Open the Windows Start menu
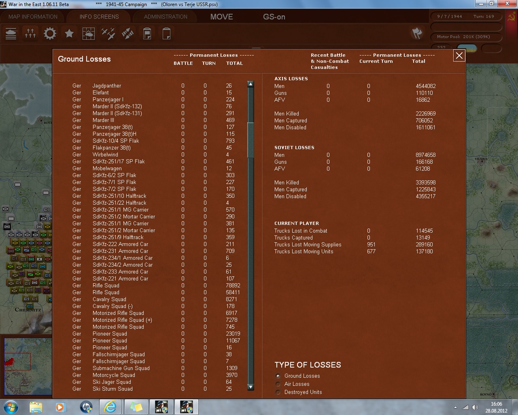 pyautogui.click(x=11, y=406)
